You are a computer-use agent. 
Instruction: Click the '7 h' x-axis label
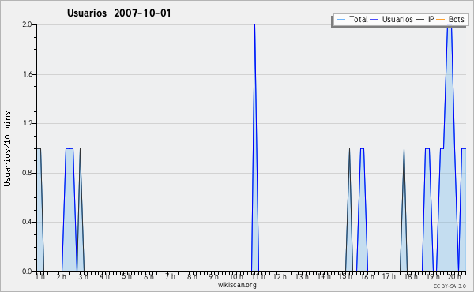[x=170, y=276]
